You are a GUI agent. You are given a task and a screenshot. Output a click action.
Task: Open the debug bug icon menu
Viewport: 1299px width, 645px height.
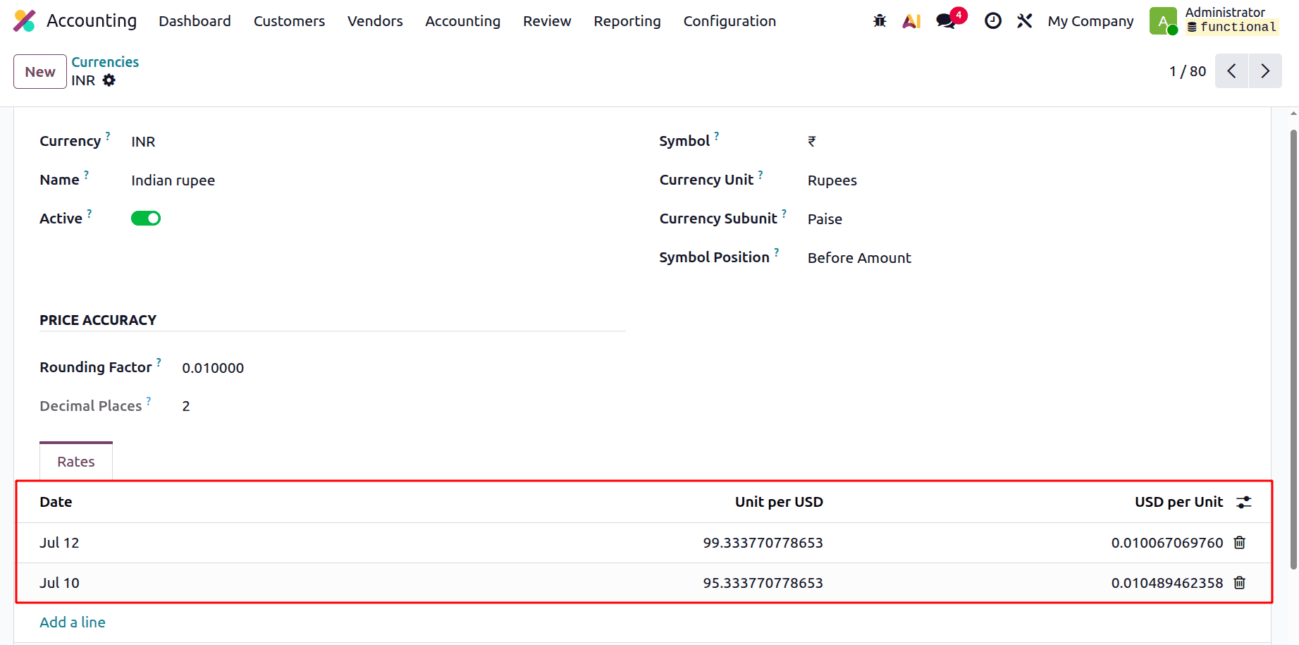(880, 21)
